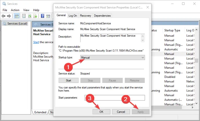Click the services list scroll-up arrow
This screenshot has height=121, width=200.
tap(197, 30)
